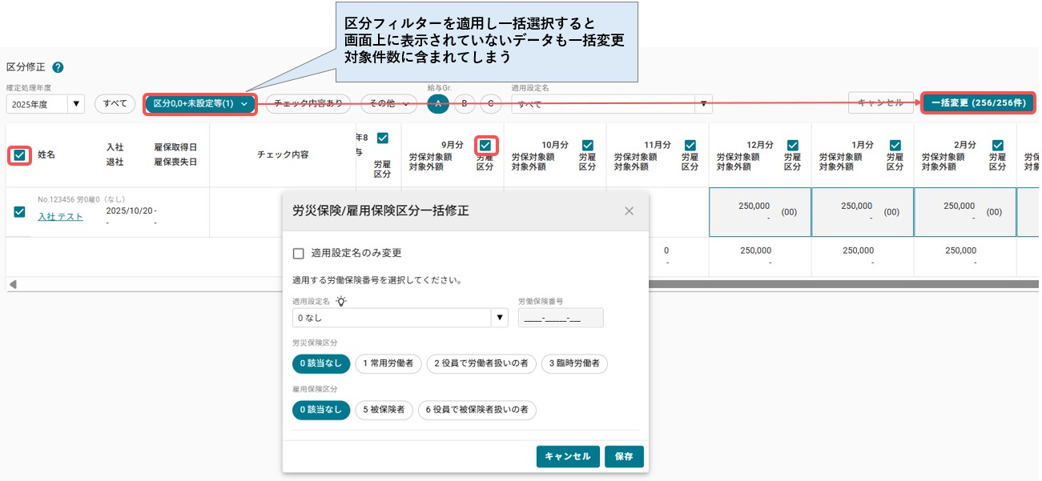Open the help icon beside 区分修正
1042x481 pixels.
coord(58,68)
